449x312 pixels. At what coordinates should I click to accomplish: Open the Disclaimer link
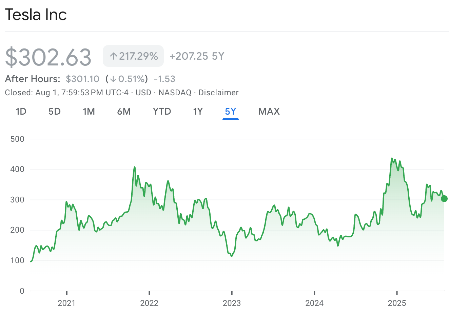[x=218, y=93]
